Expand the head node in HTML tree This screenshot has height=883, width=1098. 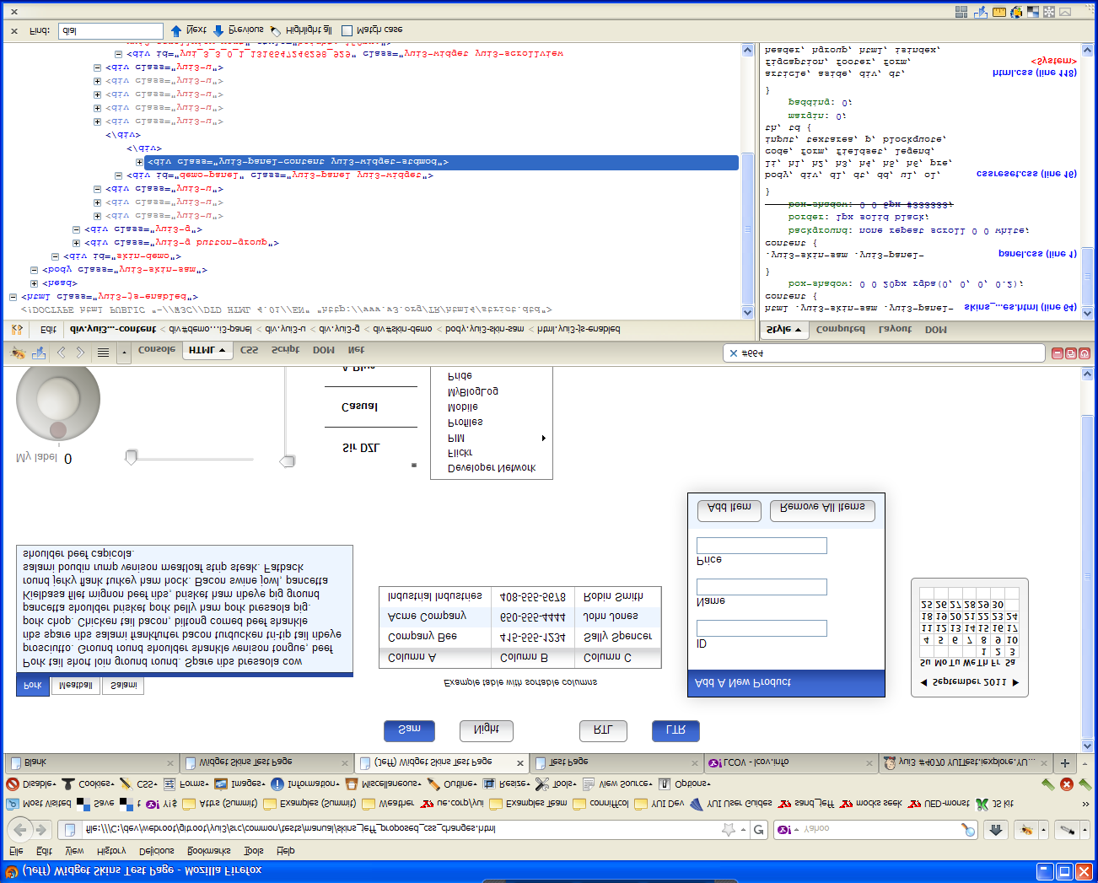coord(34,283)
